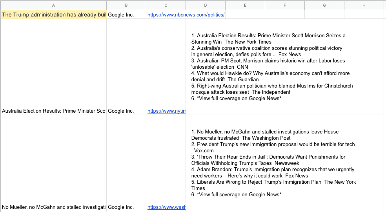
Task: Select Google Inc. cell in the No Mueller row
Action: tap(126, 163)
